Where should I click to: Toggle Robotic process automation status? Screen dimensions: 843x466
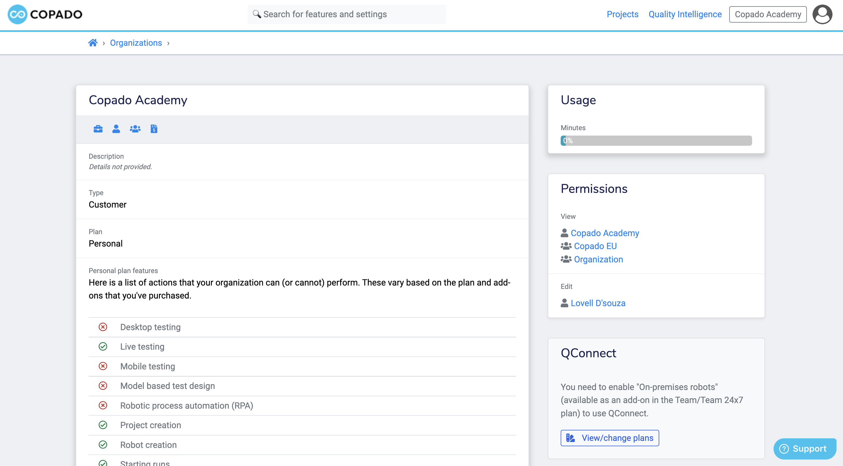pos(103,405)
